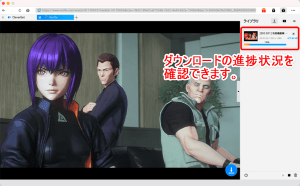The width and height of the screenshot is (300, 186).
Task: Go forward using the browser forward arrow
Action: 12,10
